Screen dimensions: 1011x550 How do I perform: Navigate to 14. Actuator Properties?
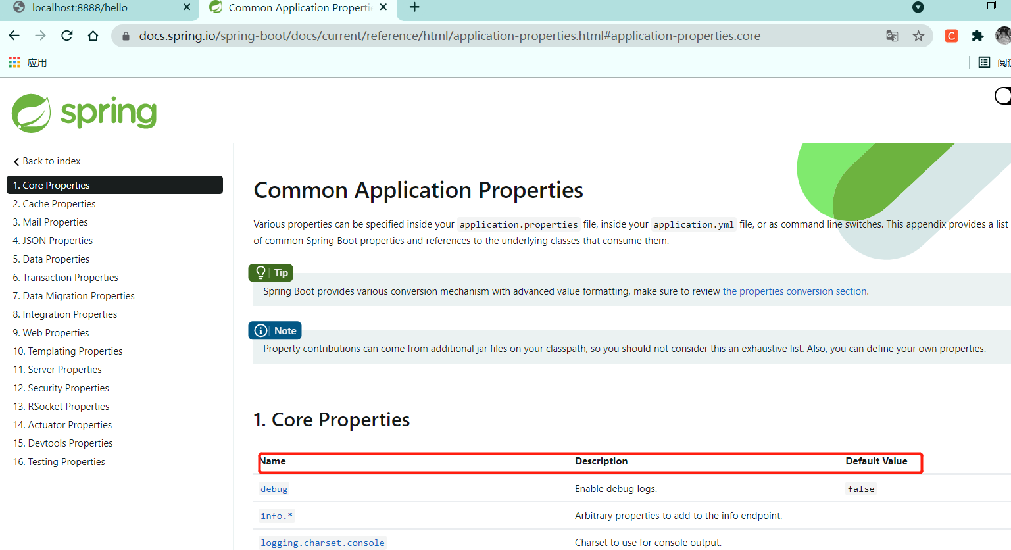tap(62, 425)
